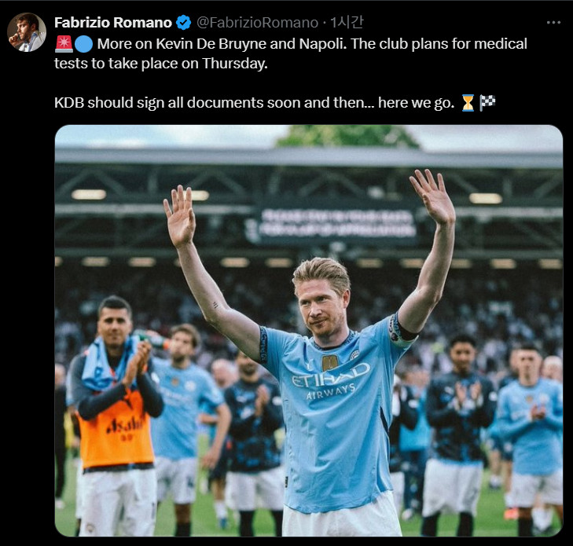Image resolution: width=573 pixels, height=546 pixels.
Task: Click Fabrizio Romano's profile avatar
Action: pos(27,32)
